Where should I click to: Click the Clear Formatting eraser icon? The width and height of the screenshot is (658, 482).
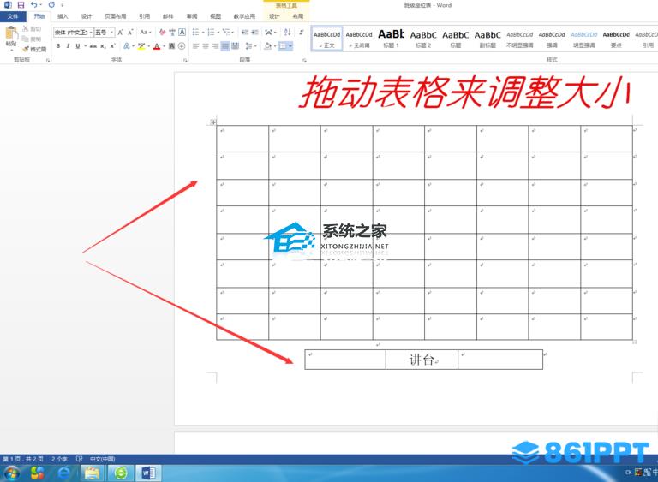[x=163, y=33]
